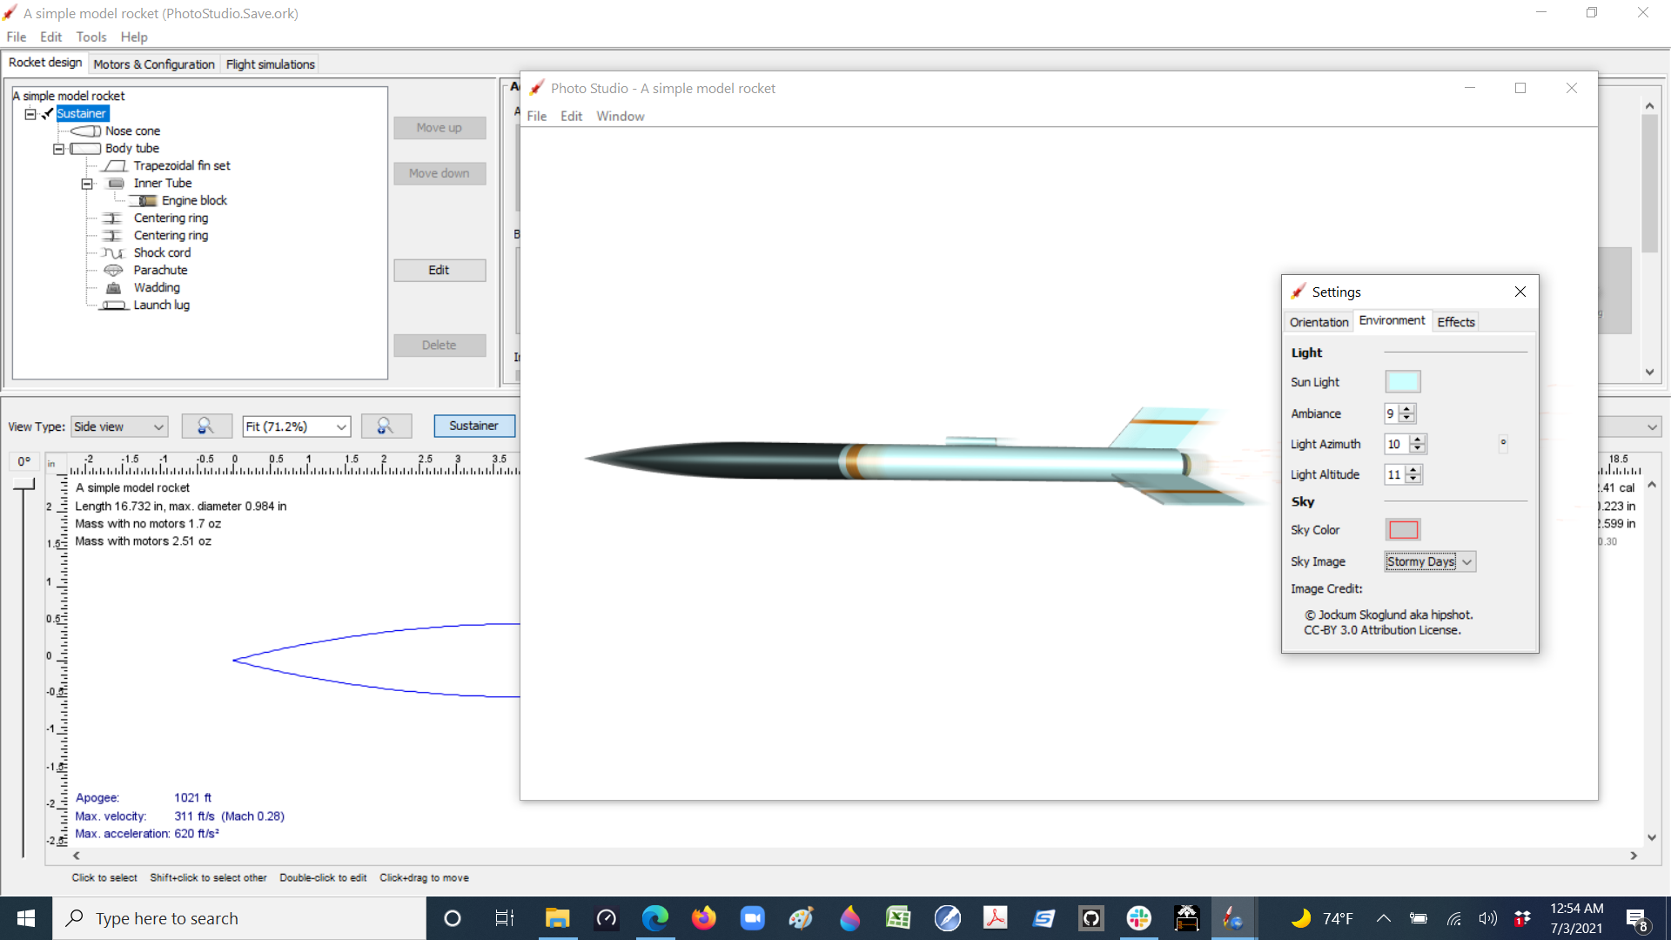Open Slack from the taskbar
1671x940 pixels.
(x=1139, y=918)
